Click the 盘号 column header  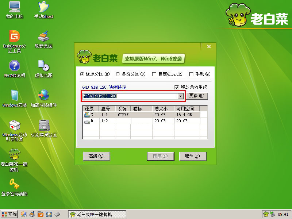tap(107, 108)
